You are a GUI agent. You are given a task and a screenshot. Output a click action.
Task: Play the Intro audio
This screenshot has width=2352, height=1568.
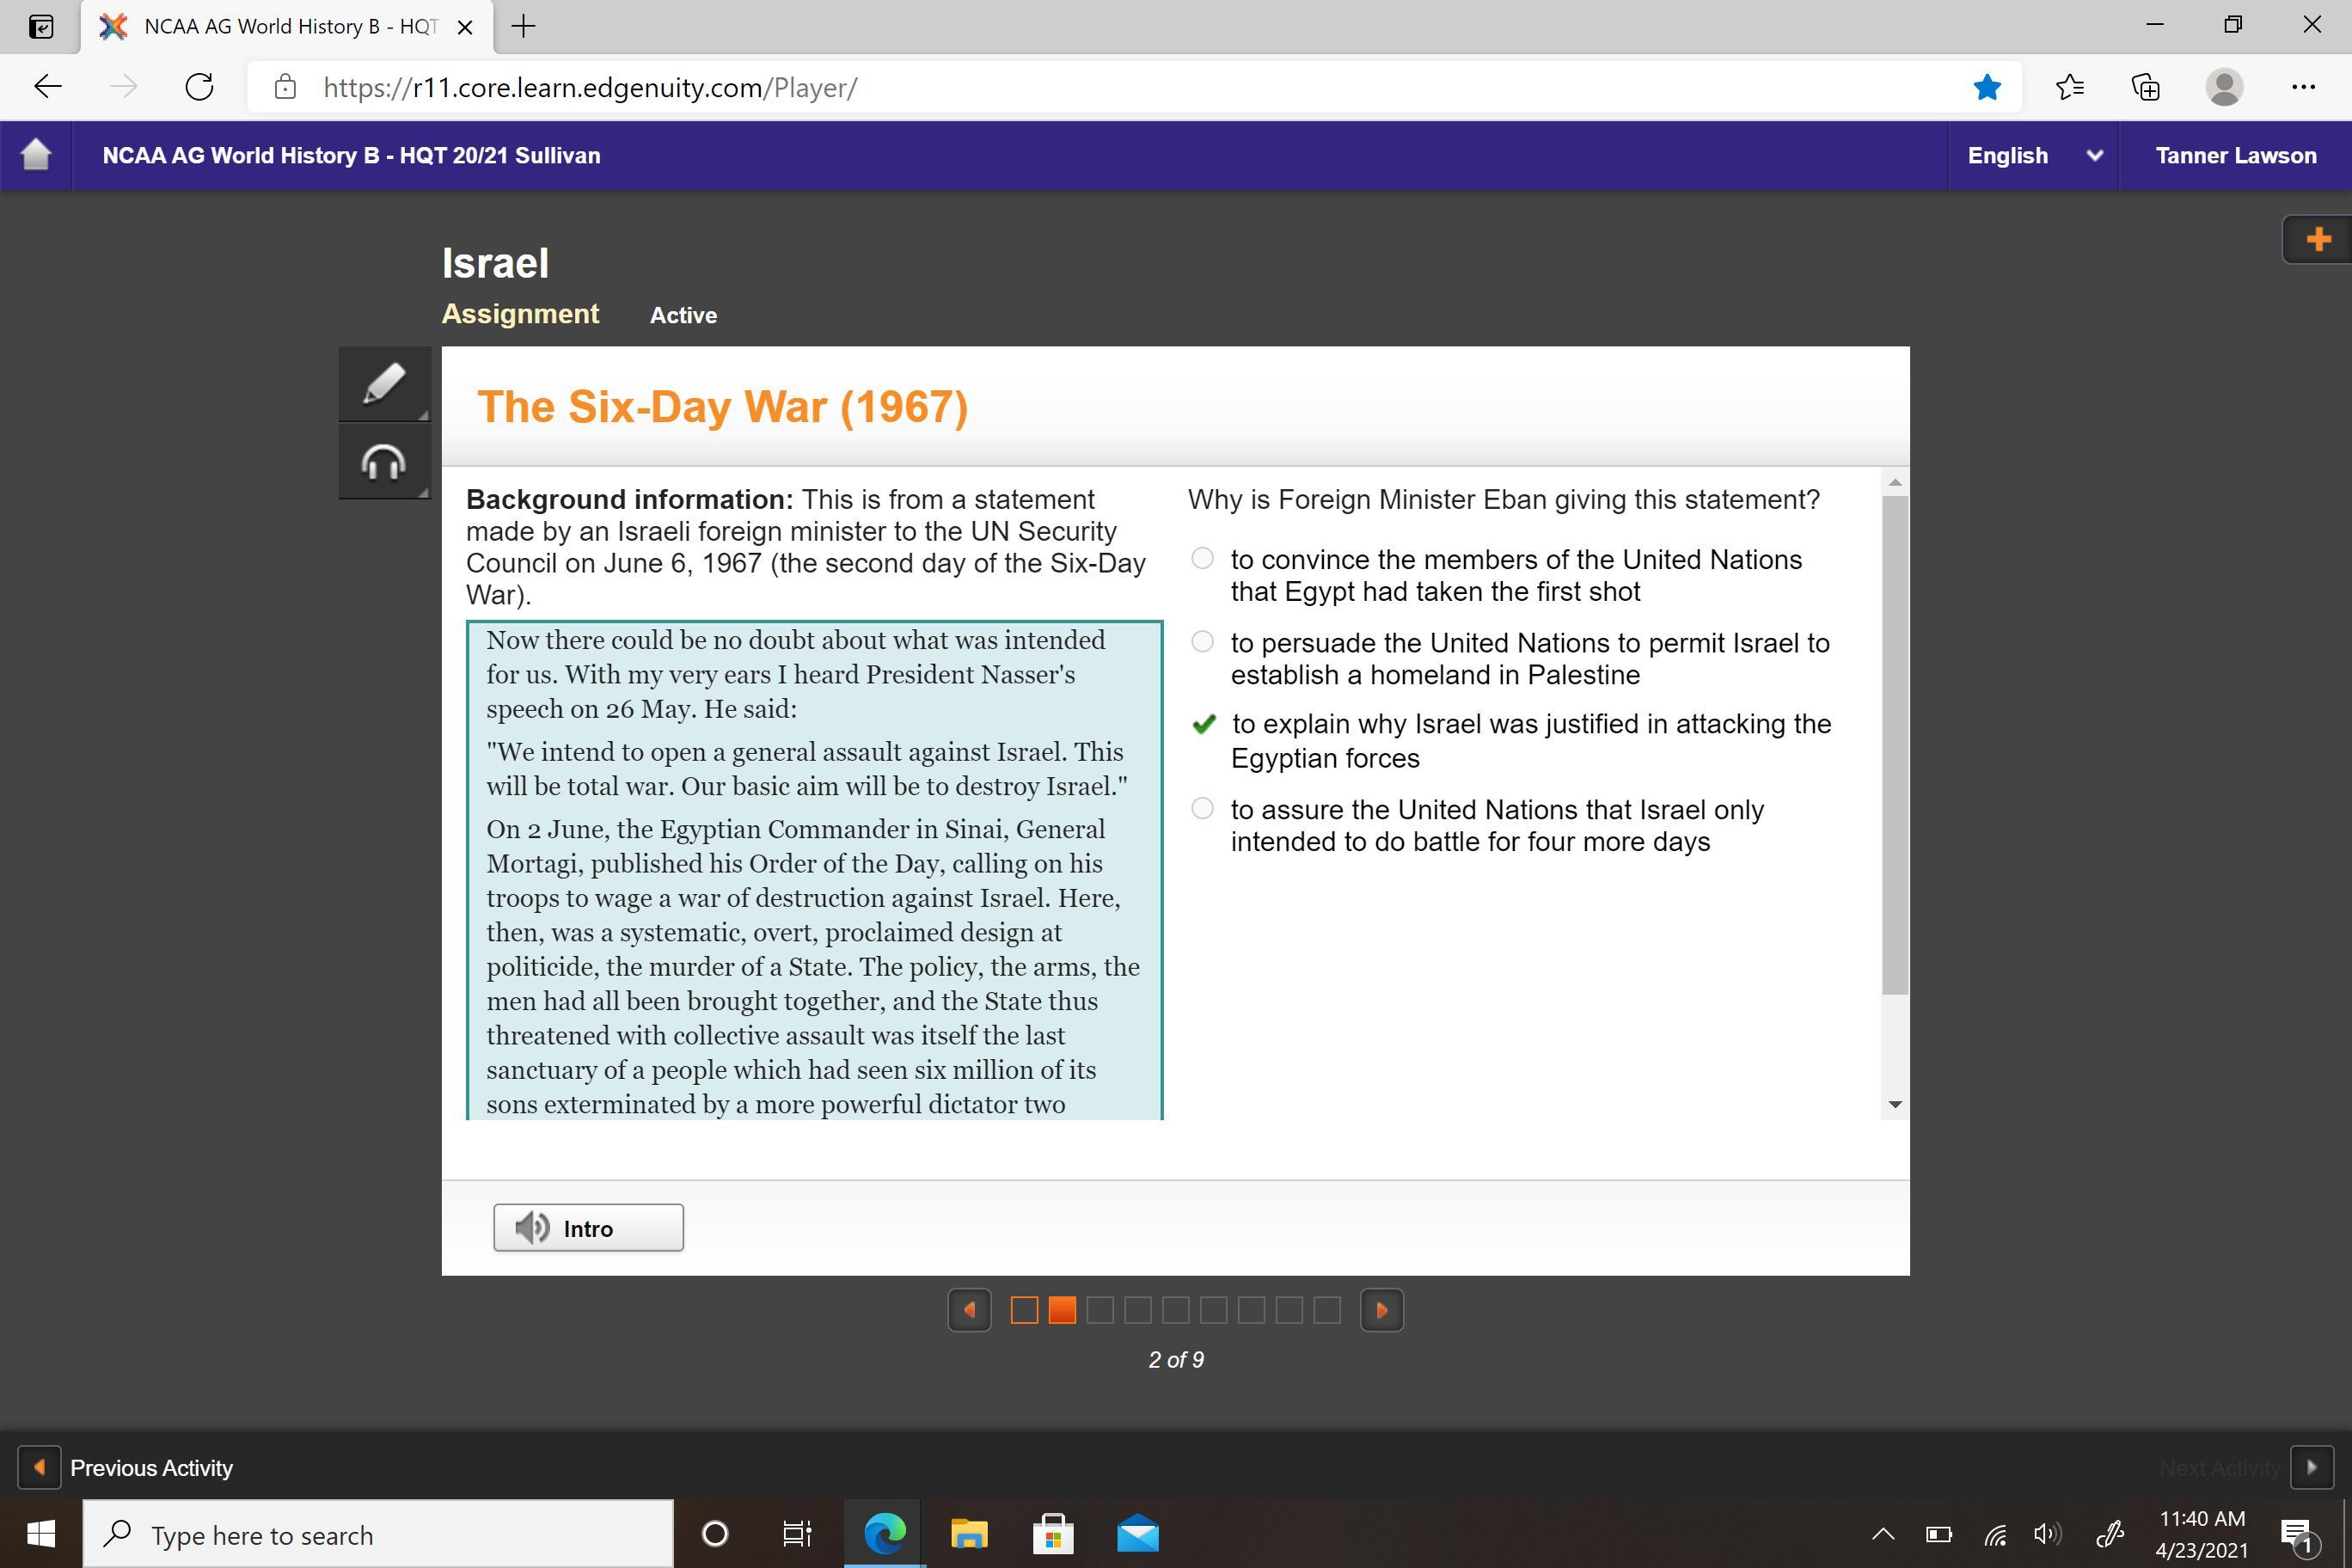pos(588,1228)
